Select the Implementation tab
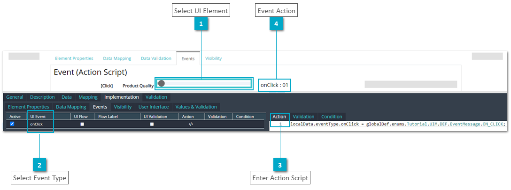This screenshot has height=190, width=511. click(122, 97)
